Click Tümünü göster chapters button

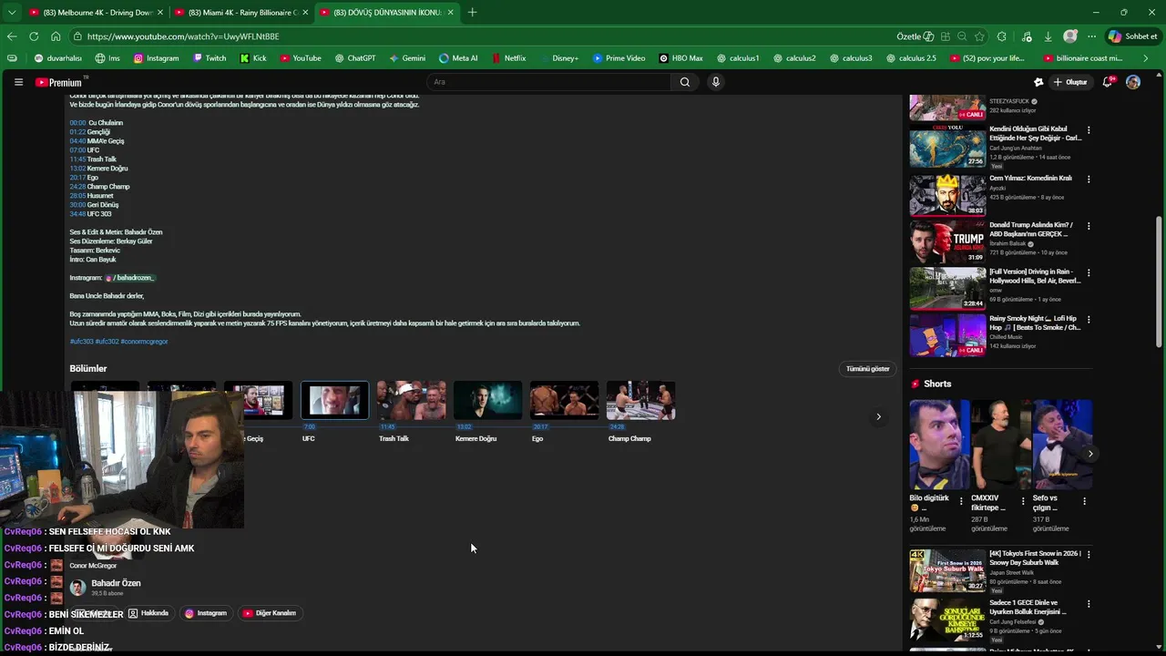(x=867, y=369)
